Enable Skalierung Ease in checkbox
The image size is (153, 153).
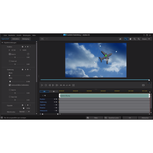[10, 90]
